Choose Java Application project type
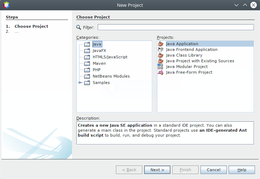The width and height of the screenshot is (260, 179). point(205,44)
